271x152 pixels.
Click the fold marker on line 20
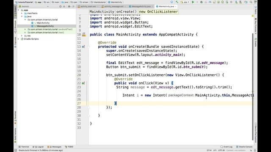[89, 75]
